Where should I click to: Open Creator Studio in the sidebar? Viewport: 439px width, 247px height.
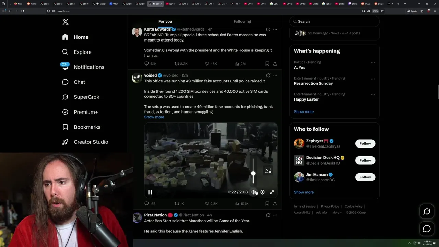tap(85, 142)
